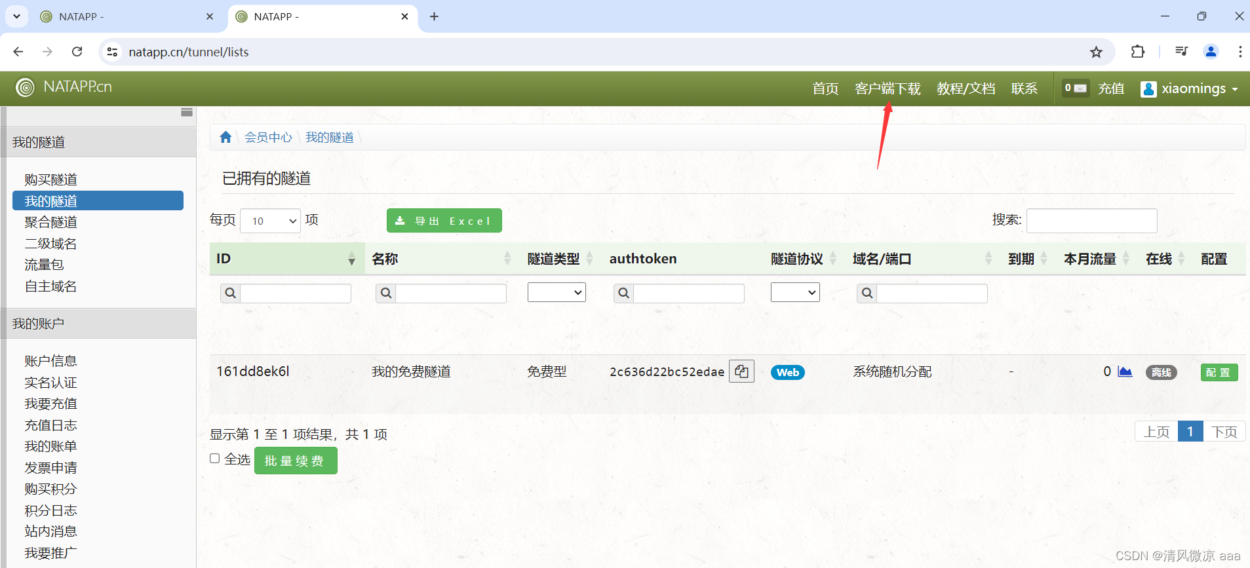Click the Web protocol badge

788,372
